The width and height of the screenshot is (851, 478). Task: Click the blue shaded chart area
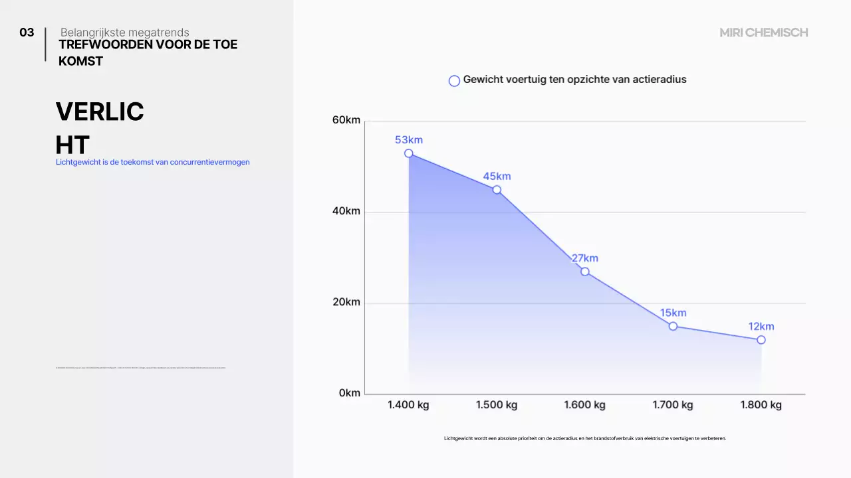click(x=505, y=299)
